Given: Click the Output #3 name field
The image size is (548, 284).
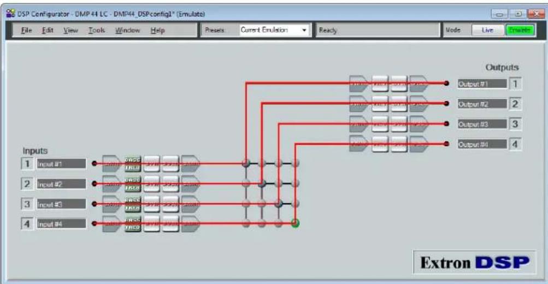Looking at the screenshot, I should [x=482, y=124].
